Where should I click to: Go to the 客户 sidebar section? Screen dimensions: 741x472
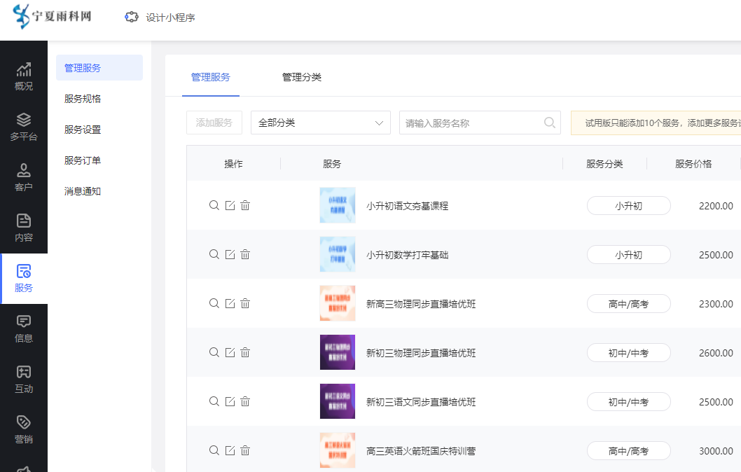24,177
